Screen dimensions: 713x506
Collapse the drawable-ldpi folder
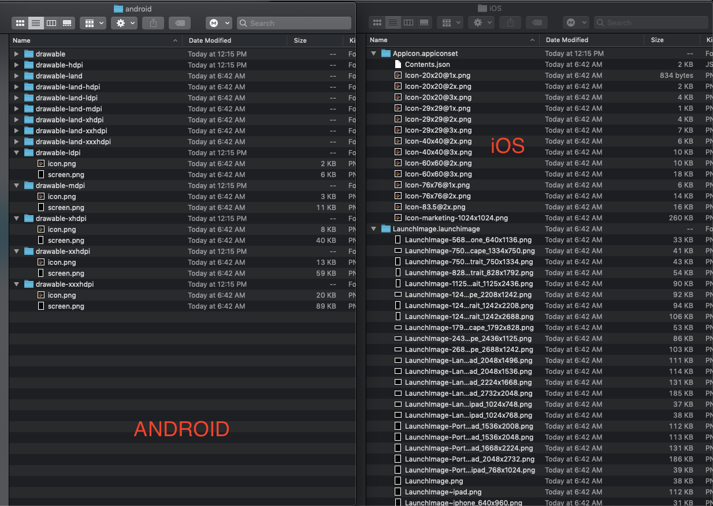pos(16,152)
